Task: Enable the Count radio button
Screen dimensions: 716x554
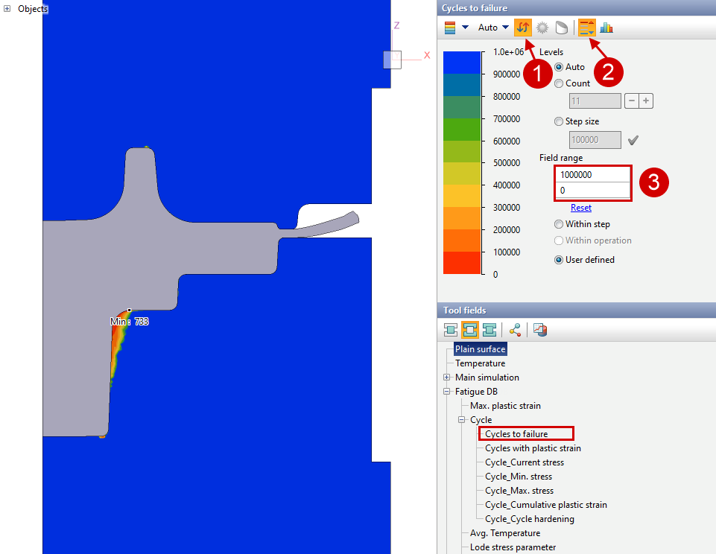Action: coord(559,83)
